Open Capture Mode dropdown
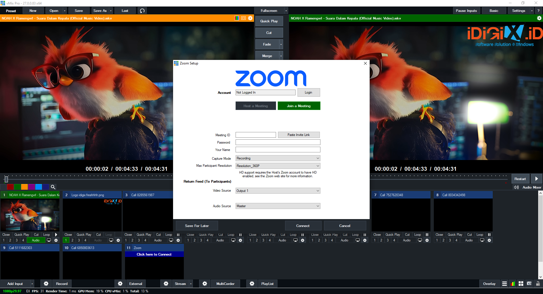Screen dimensions: 543x294 (x=278, y=158)
